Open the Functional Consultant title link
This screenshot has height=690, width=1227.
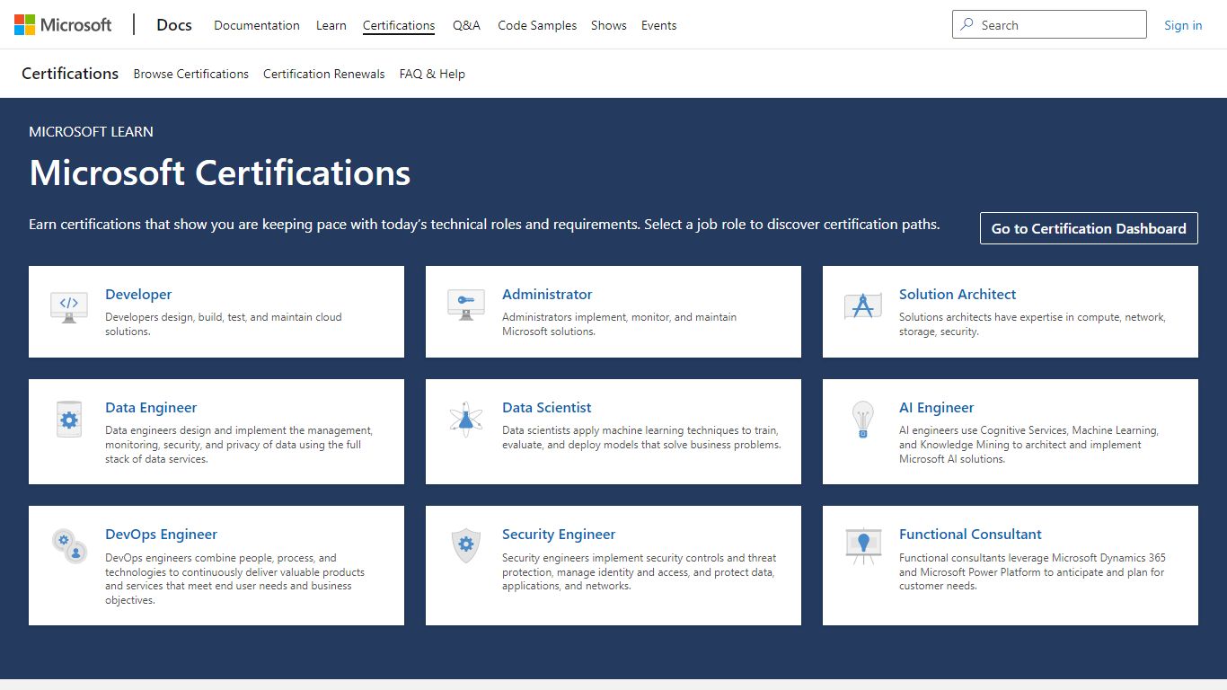(x=970, y=534)
